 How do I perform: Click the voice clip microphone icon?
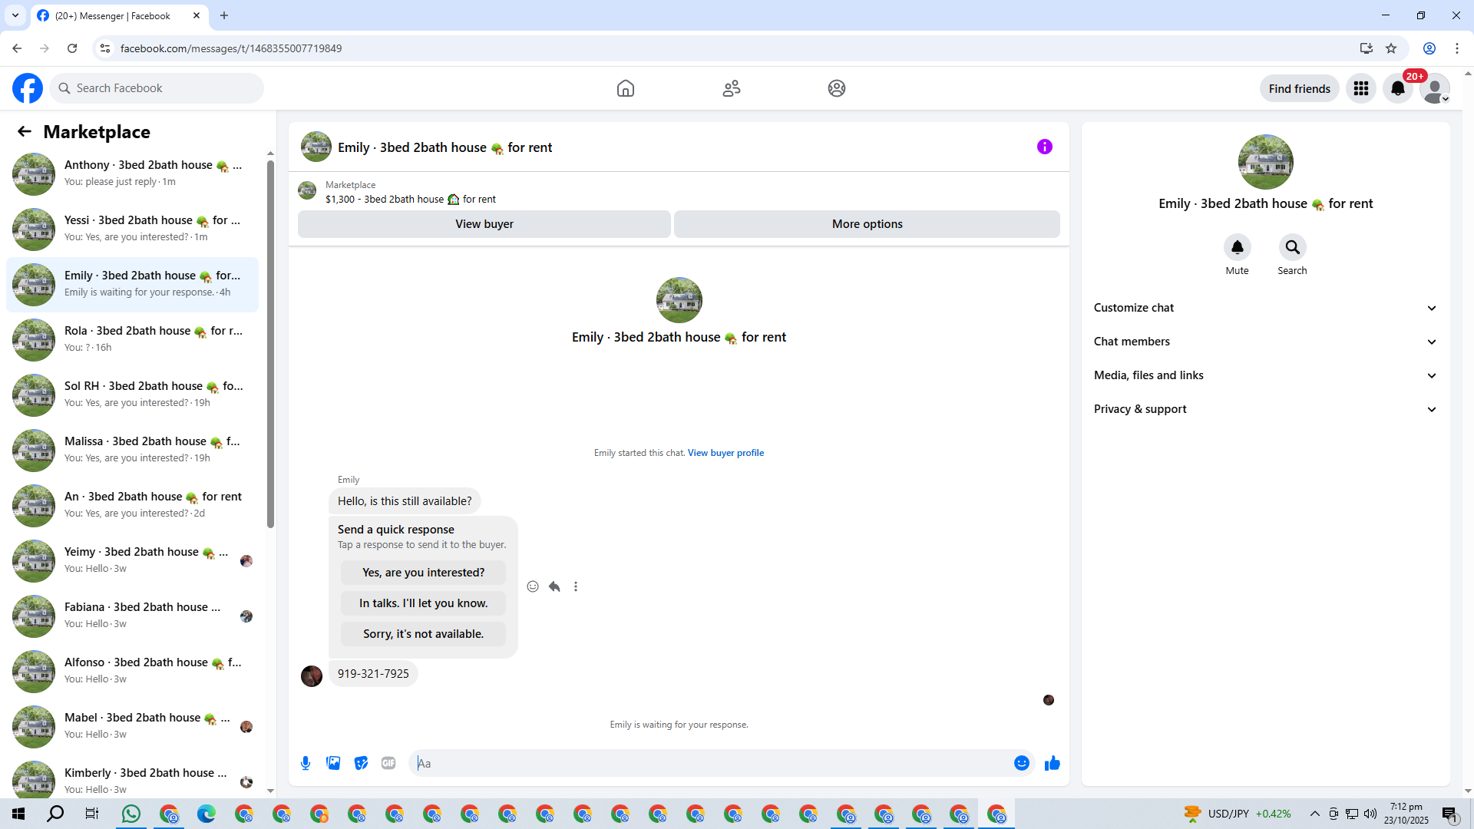[306, 763]
